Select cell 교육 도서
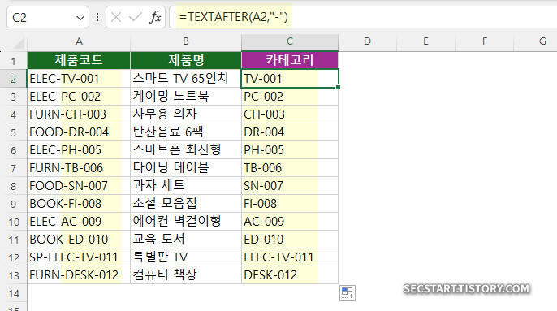The height and width of the screenshot is (311, 557). tap(186, 240)
